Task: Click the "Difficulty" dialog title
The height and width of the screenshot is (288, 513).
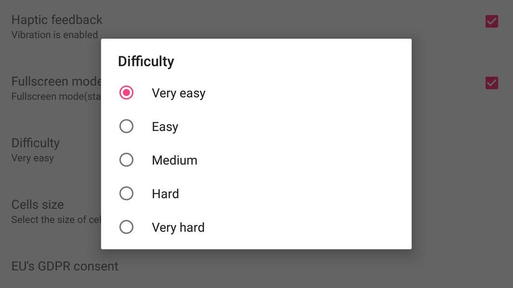Action: pyautogui.click(x=146, y=61)
